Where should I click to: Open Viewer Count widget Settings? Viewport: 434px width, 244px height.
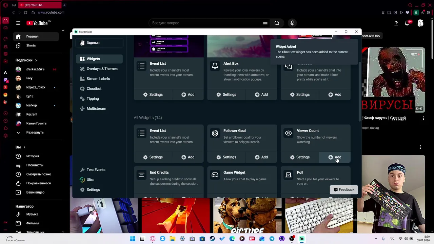300,157
